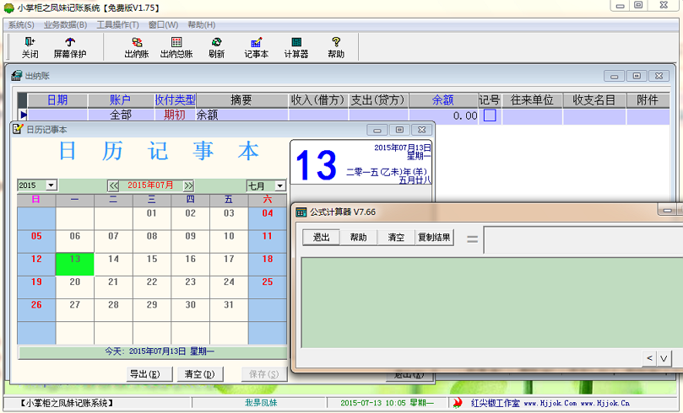Click www.Hjjok.Com link in status bar
683x413 pixels.
pos(550,404)
